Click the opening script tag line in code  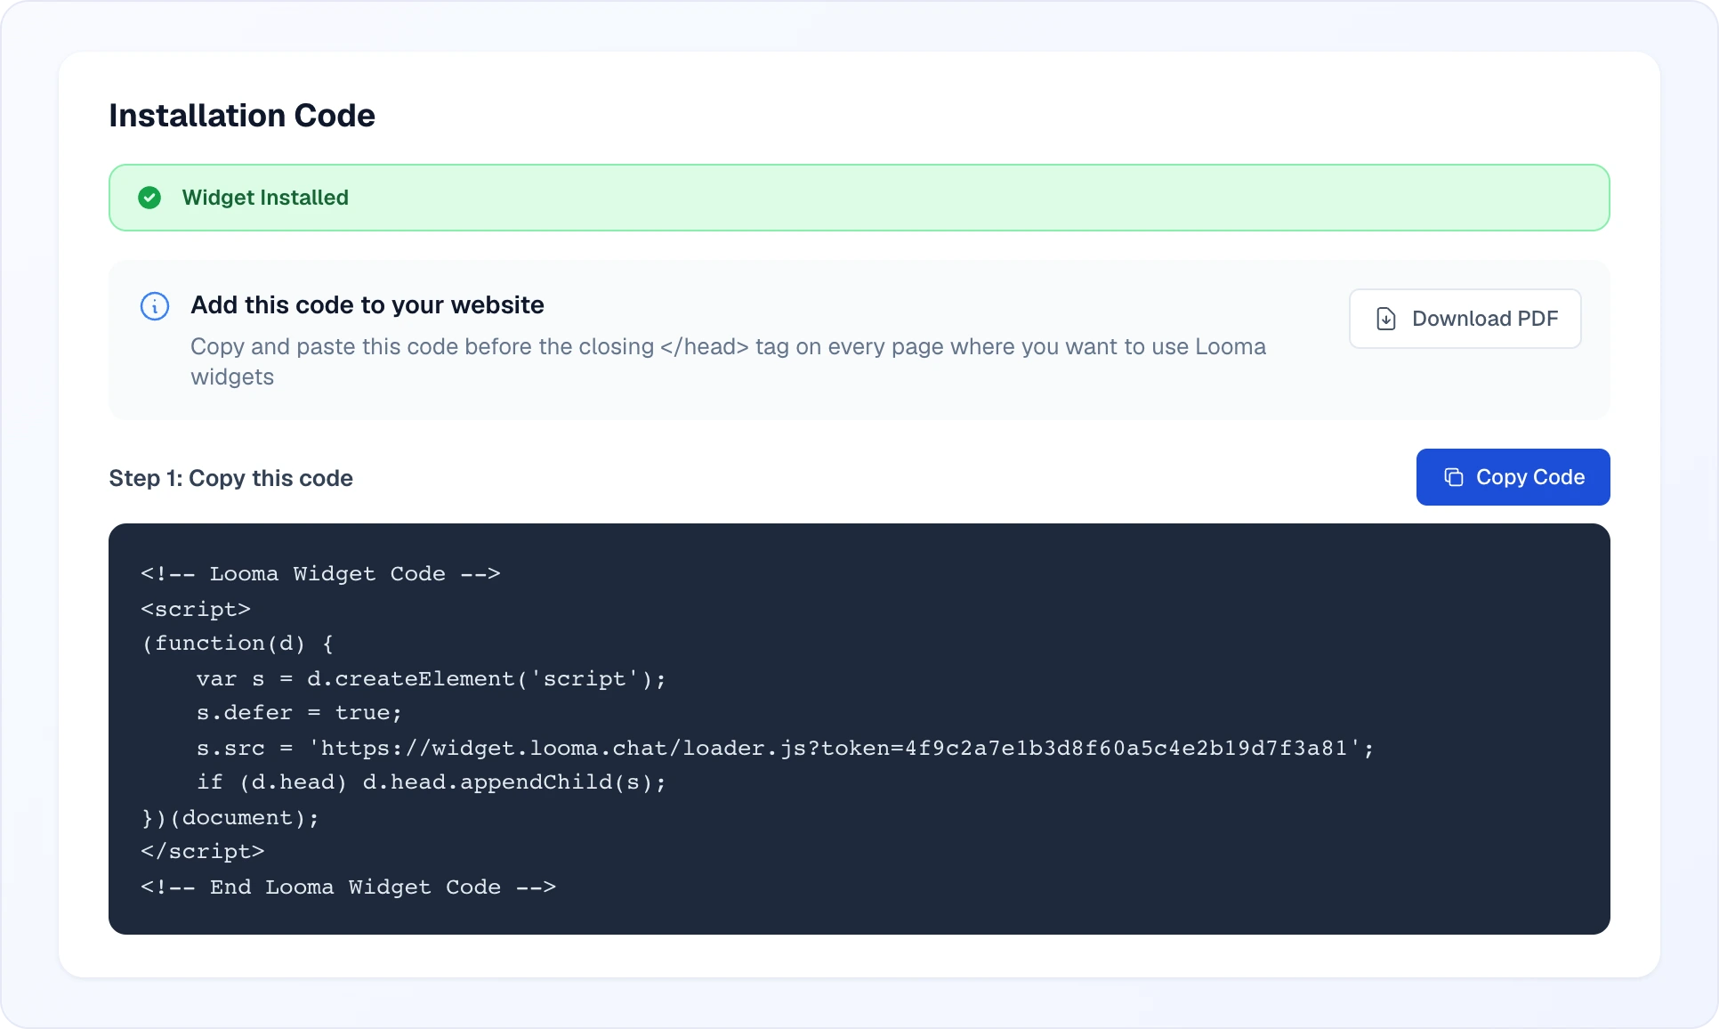point(196,610)
